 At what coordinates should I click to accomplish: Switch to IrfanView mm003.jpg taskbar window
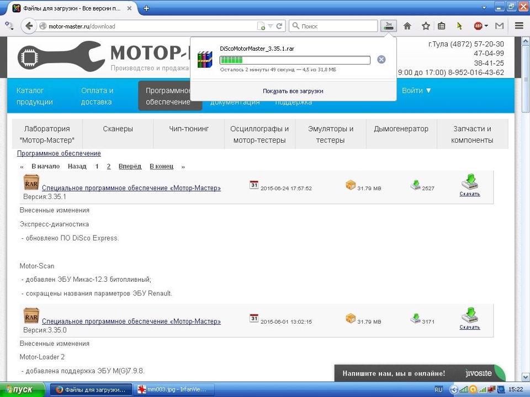(174, 390)
